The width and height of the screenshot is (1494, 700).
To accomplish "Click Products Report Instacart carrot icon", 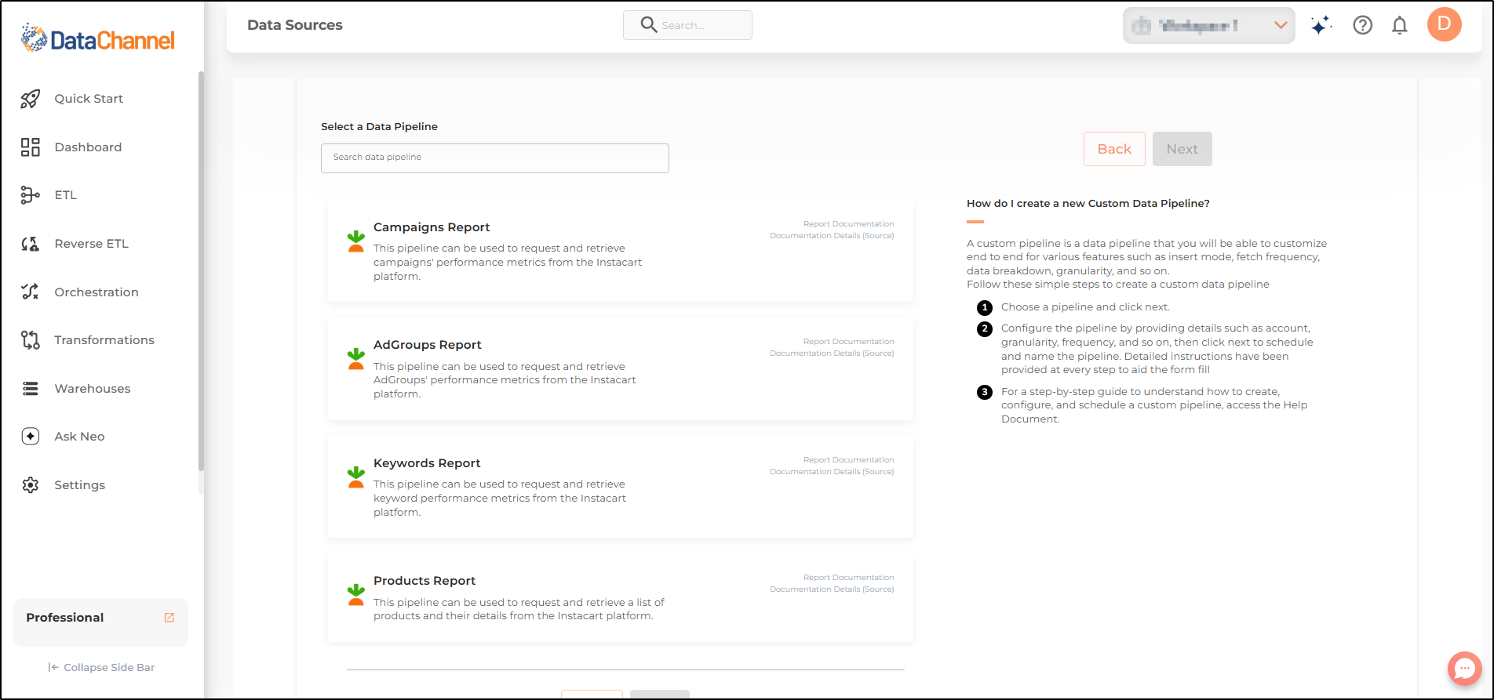I will click(x=356, y=595).
